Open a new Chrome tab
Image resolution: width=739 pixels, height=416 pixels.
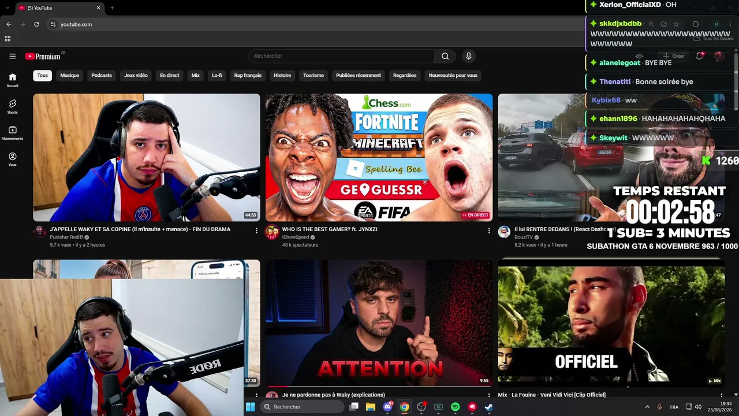[112, 8]
